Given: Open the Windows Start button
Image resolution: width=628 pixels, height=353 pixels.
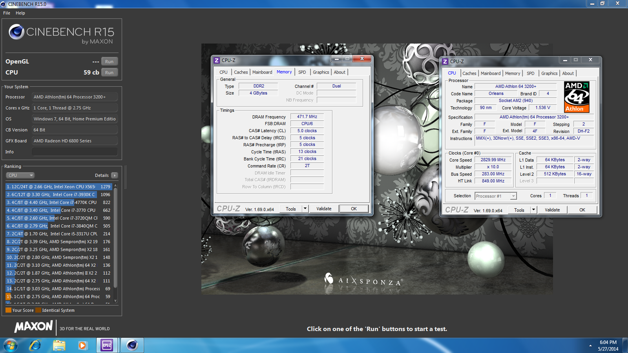Looking at the screenshot, I should (x=11, y=346).
